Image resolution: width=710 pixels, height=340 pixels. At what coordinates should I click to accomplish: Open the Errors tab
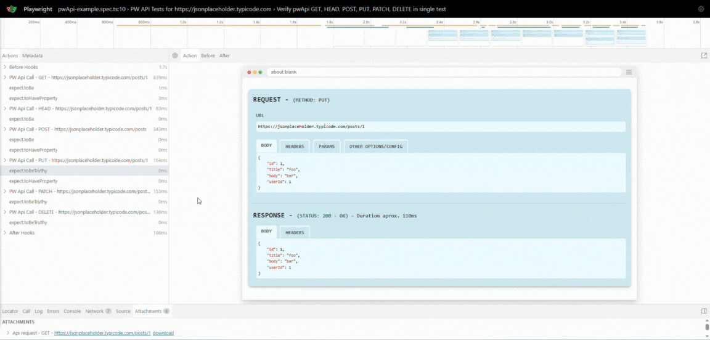click(53, 311)
